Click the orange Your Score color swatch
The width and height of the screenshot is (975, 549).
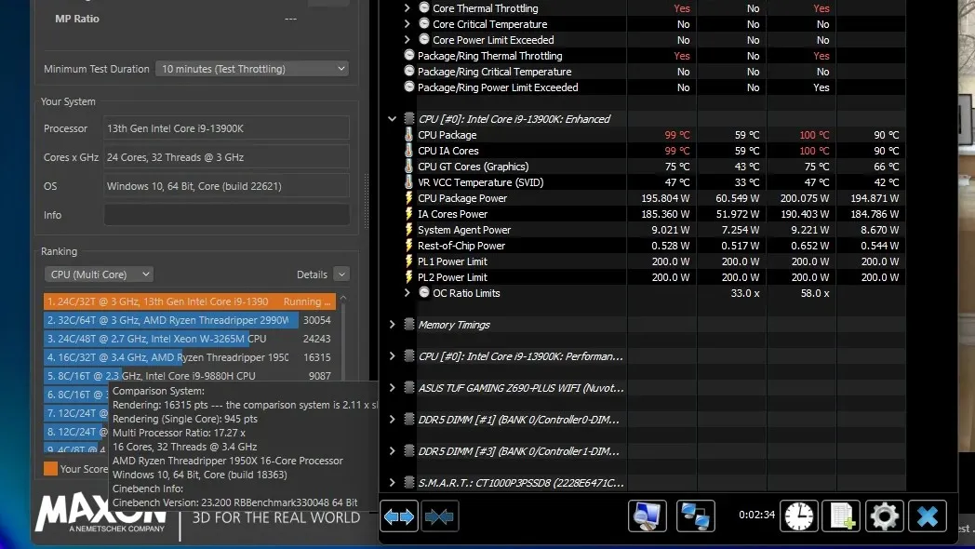click(50, 469)
